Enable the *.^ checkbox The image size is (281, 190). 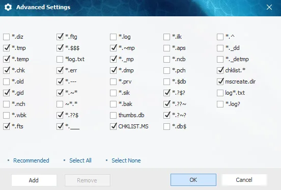click(x=220, y=37)
